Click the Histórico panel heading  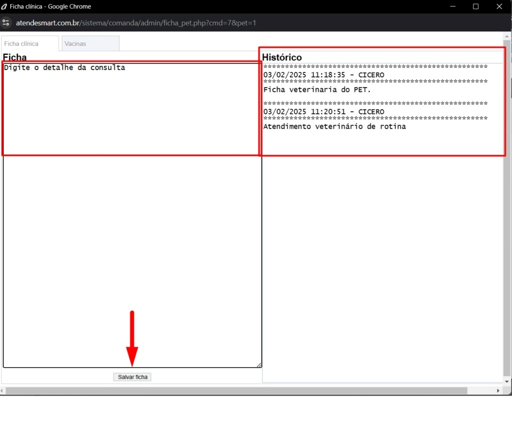[282, 57]
